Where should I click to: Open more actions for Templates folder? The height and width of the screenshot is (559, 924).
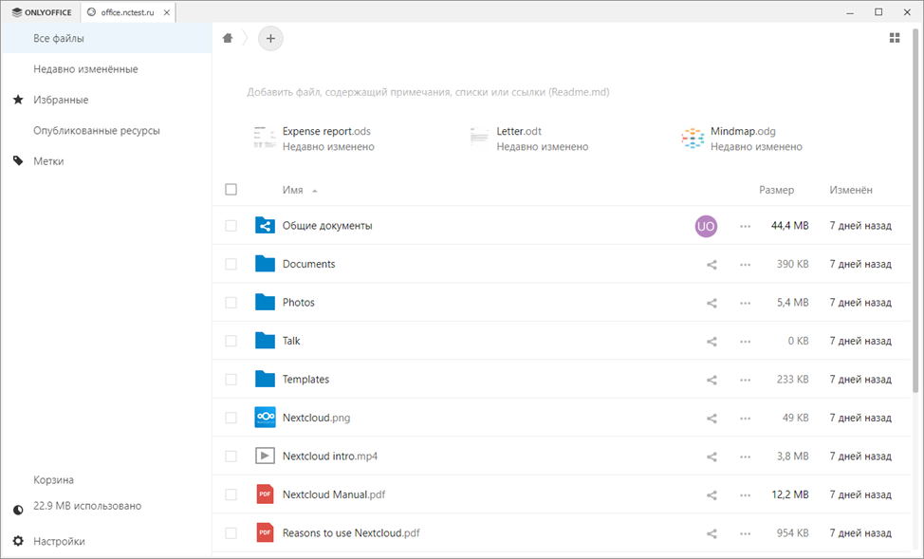(745, 380)
